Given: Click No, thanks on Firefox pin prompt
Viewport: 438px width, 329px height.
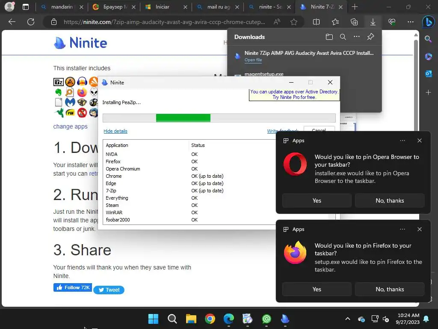Looking at the screenshot, I should coord(390,289).
